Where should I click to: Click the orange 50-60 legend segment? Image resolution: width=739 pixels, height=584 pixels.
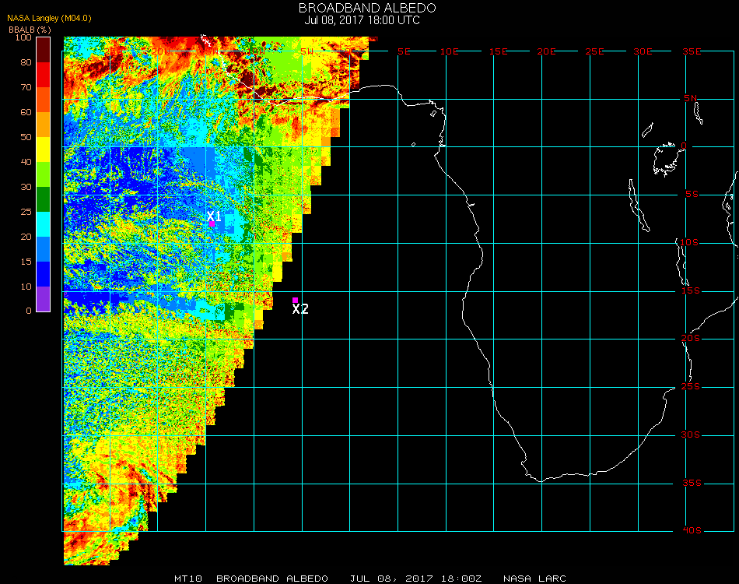click(44, 125)
